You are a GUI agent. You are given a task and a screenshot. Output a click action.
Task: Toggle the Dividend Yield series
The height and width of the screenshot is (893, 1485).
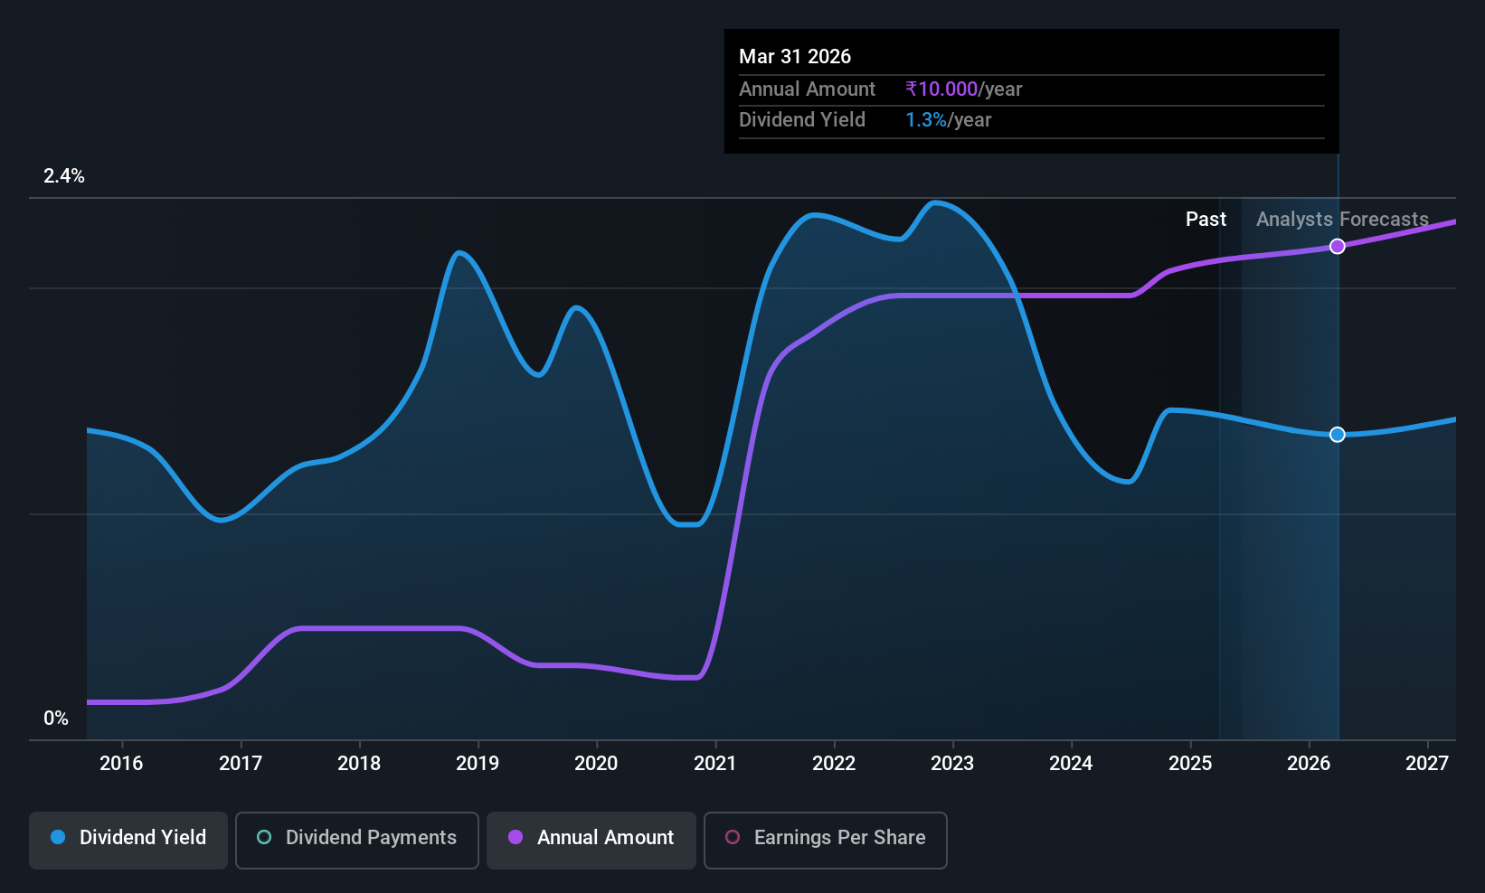click(128, 841)
